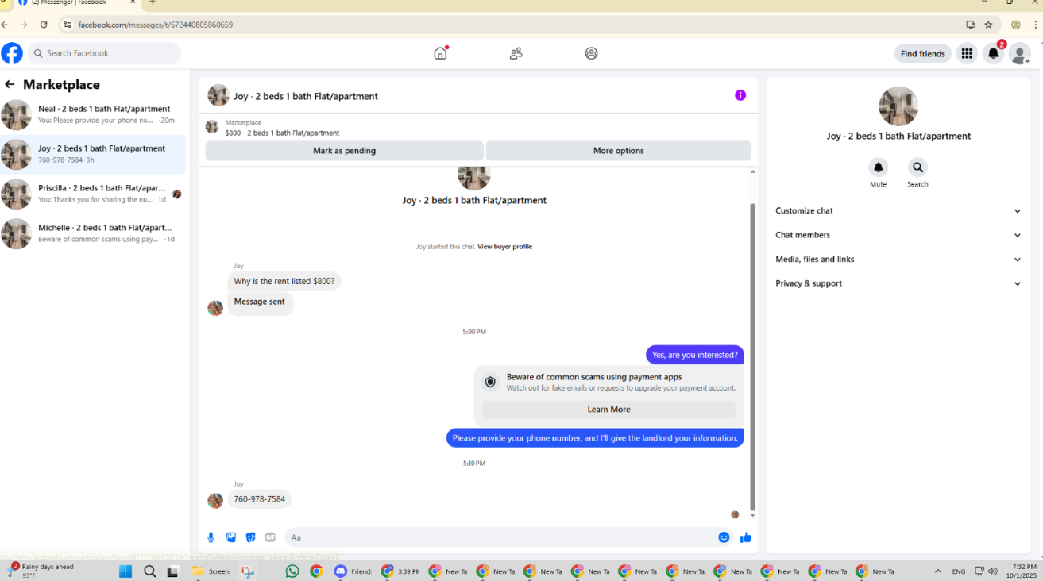The width and height of the screenshot is (1043, 581).
Task: Click the More options button
Action: click(618, 151)
